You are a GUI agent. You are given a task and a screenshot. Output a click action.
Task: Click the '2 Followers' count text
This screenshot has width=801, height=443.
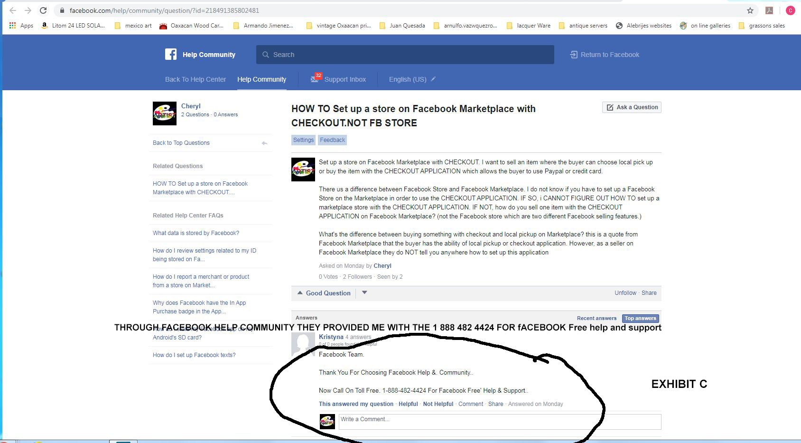click(x=357, y=277)
